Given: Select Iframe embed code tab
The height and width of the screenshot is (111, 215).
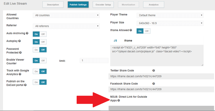Looking at the screenshot, I should point(128,41).
